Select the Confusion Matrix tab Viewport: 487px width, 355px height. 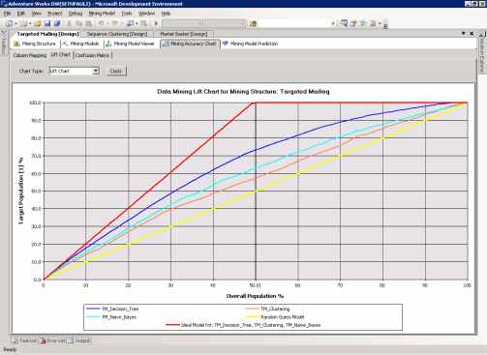point(93,55)
